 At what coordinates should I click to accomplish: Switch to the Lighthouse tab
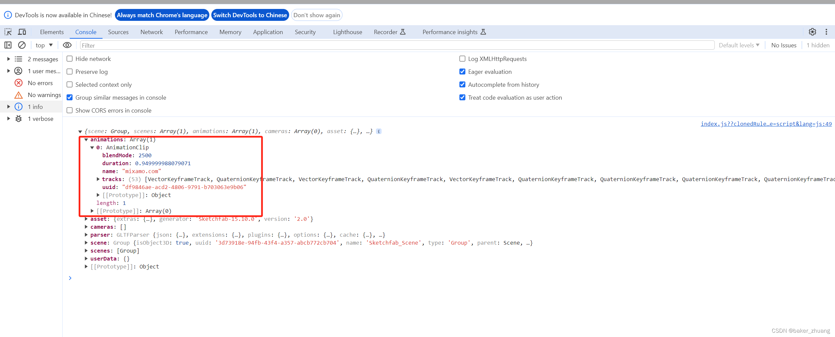347,32
